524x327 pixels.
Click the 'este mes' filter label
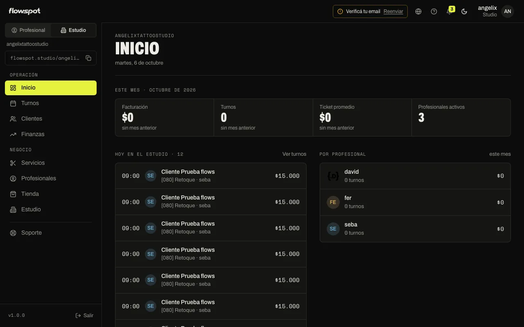(x=500, y=154)
